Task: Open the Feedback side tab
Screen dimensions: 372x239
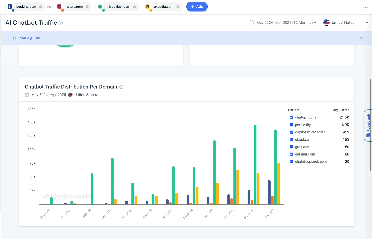Action: [x=368, y=126]
